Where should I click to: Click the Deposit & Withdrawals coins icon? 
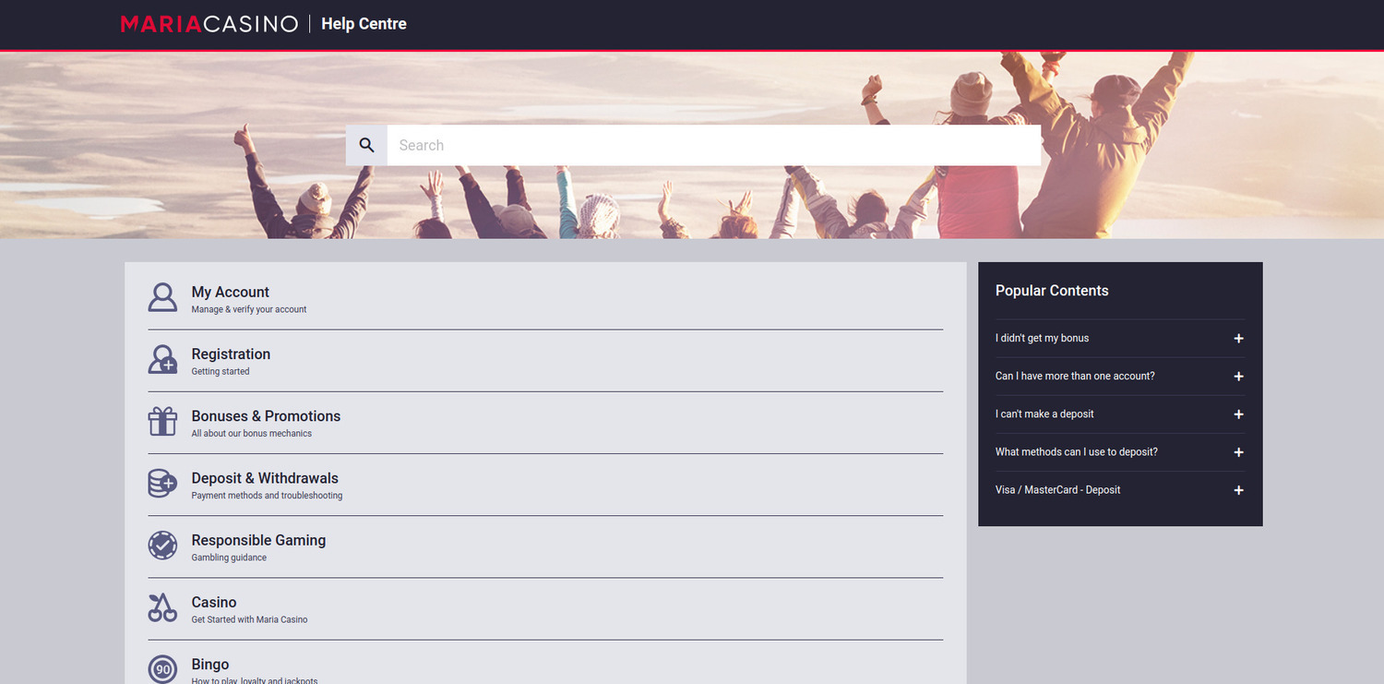coord(162,484)
